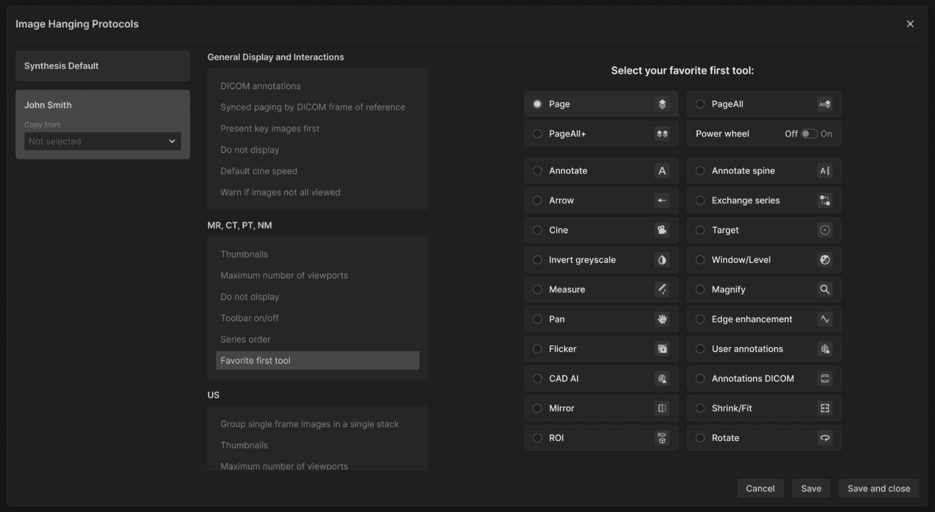Screen dimensions: 935x512
Task: Select the Synthesis Default protocol
Action: 103,66
